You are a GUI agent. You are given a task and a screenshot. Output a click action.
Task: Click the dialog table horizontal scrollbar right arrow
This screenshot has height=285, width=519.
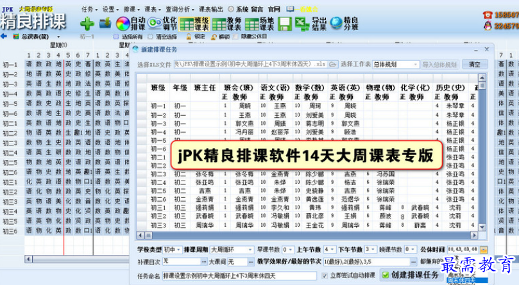tap(474, 235)
